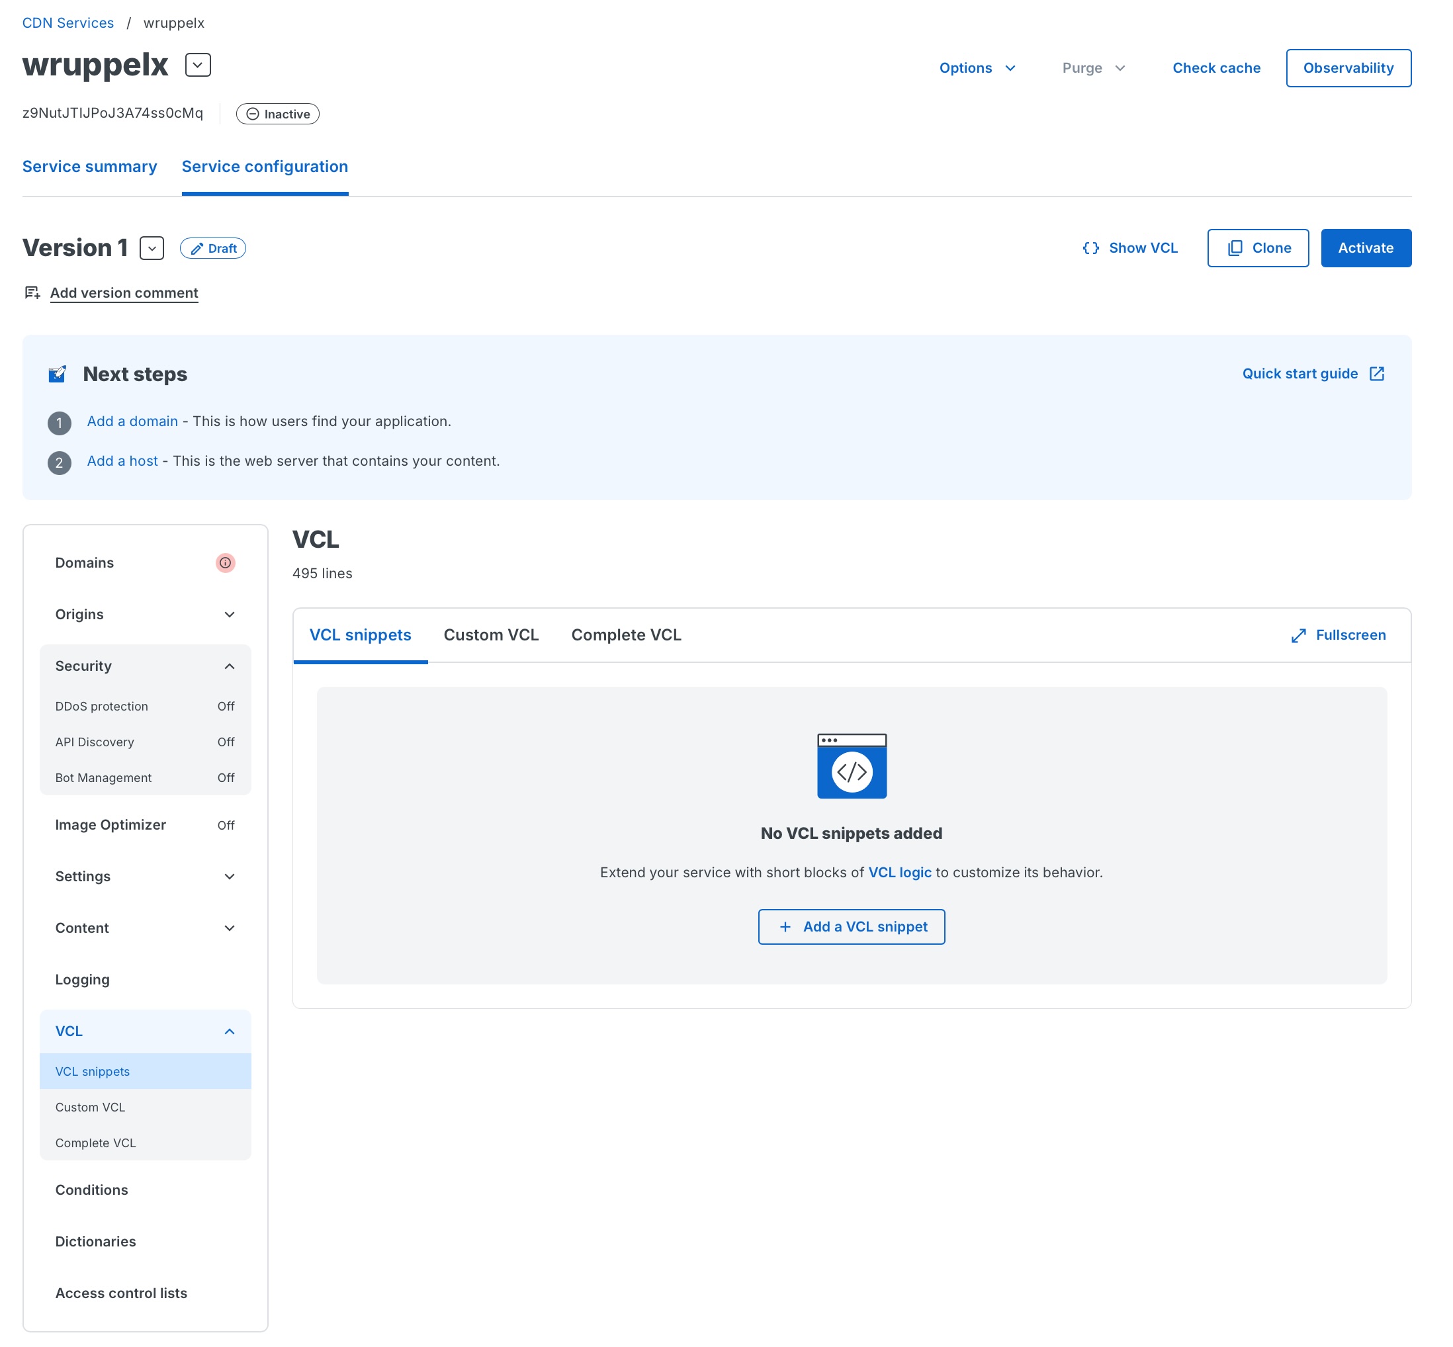Open Image Optimizer in the sidebar

(145, 824)
